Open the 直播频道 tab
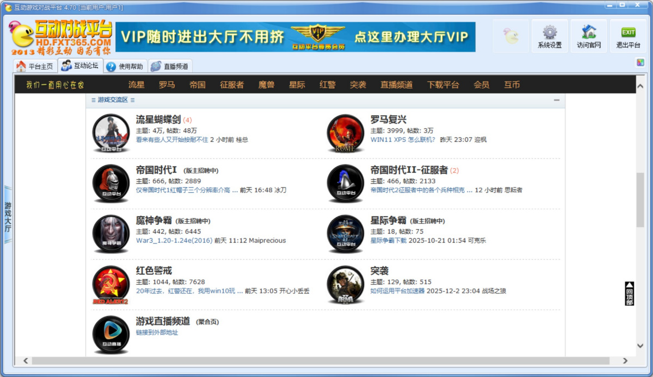The image size is (653, 377). click(x=169, y=66)
